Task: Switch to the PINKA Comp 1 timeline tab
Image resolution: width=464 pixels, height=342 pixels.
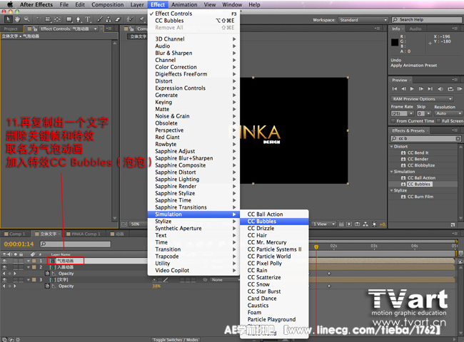Action: [84, 234]
